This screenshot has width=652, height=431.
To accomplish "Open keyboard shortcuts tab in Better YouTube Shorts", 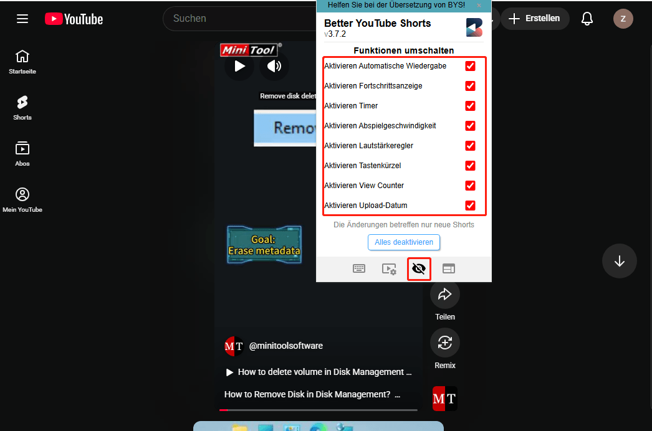I will point(359,268).
